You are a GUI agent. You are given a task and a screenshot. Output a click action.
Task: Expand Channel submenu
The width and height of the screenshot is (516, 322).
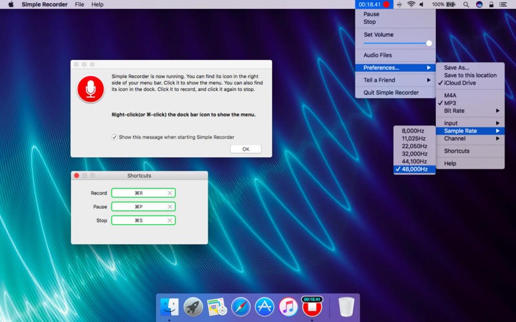click(x=470, y=138)
